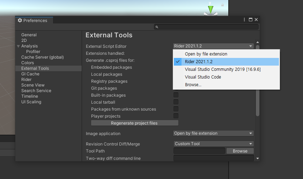Click Regenerate project files button
The width and height of the screenshot is (303, 179).
click(x=135, y=123)
